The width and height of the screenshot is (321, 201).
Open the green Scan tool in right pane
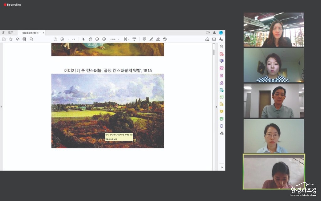[x=222, y=119]
